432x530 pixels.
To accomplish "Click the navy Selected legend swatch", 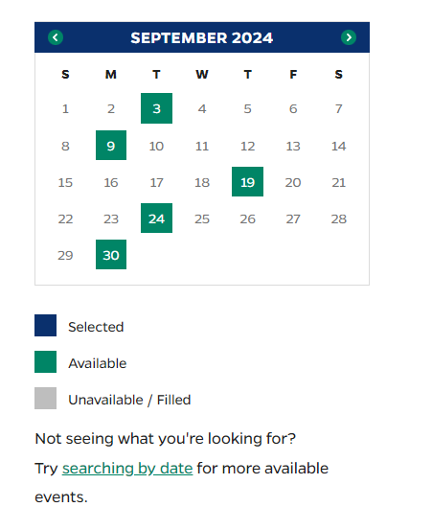I will pos(45,325).
